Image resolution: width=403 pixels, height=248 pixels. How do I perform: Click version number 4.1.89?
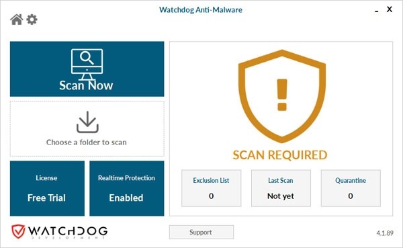tap(385, 233)
